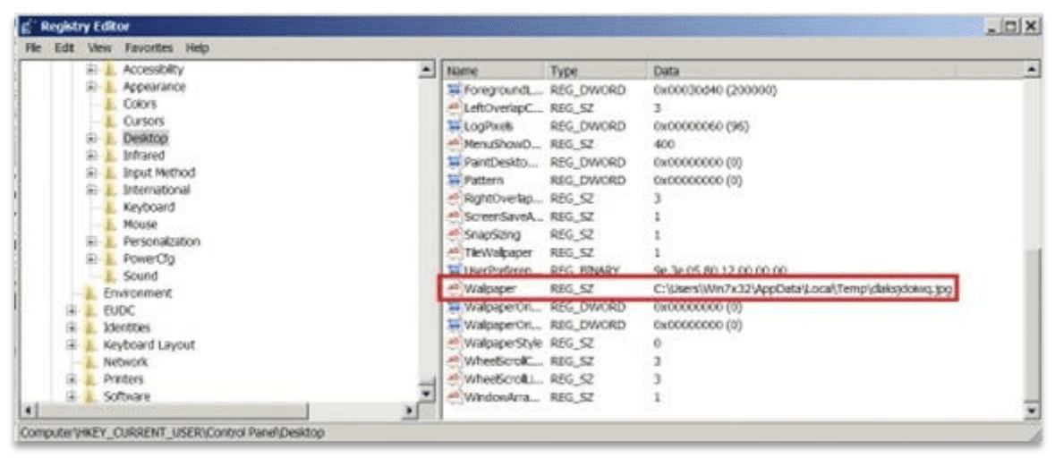Select the Appearance key label
1055x458 pixels.
point(154,87)
